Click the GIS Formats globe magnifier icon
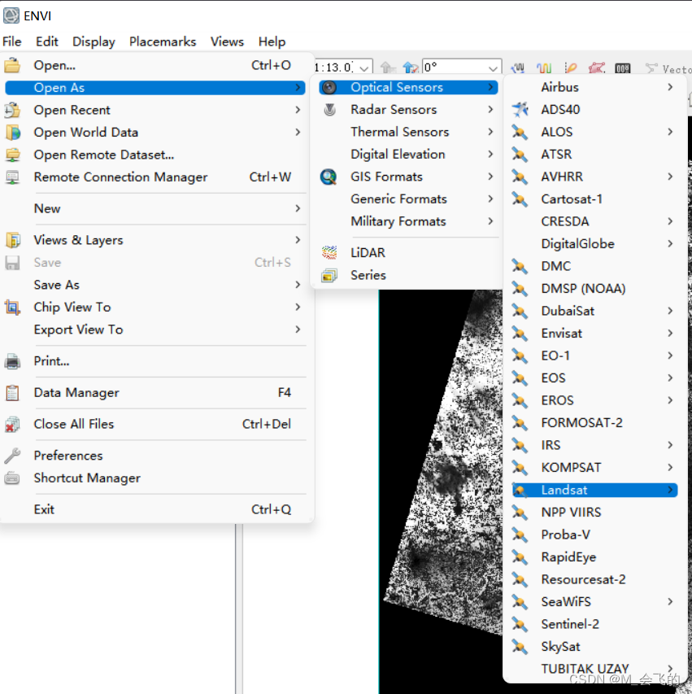Image resolution: width=692 pixels, height=694 pixels. [329, 177]
